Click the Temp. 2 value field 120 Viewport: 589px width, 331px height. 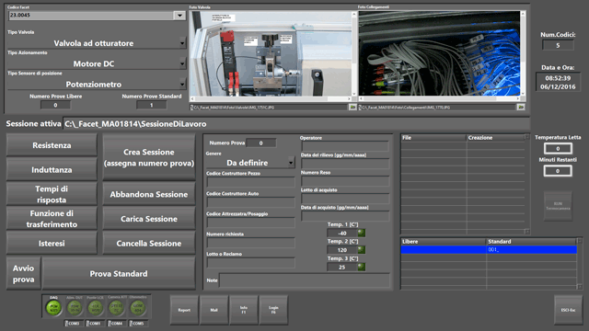(x=341, y=250)
